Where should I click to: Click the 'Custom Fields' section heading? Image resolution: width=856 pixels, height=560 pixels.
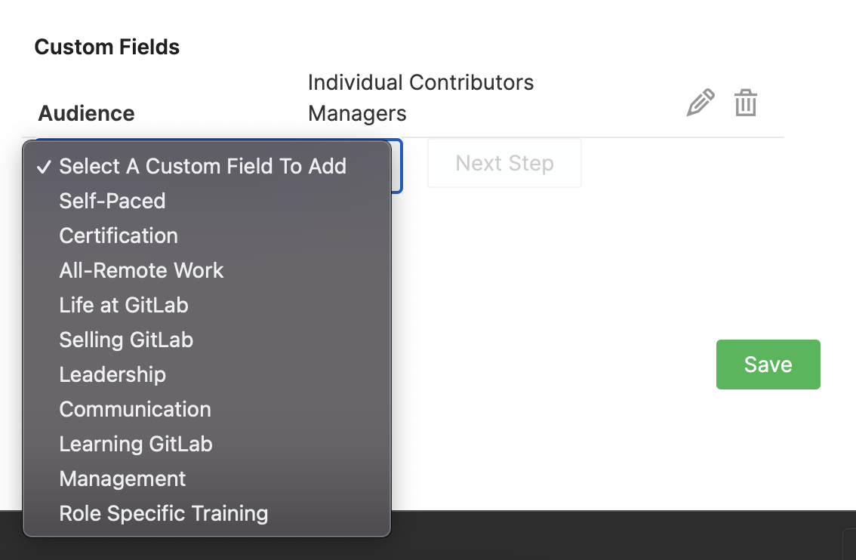106,46
